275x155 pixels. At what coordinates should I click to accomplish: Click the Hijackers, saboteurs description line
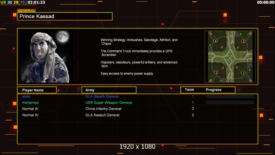[x=139, y=64]
